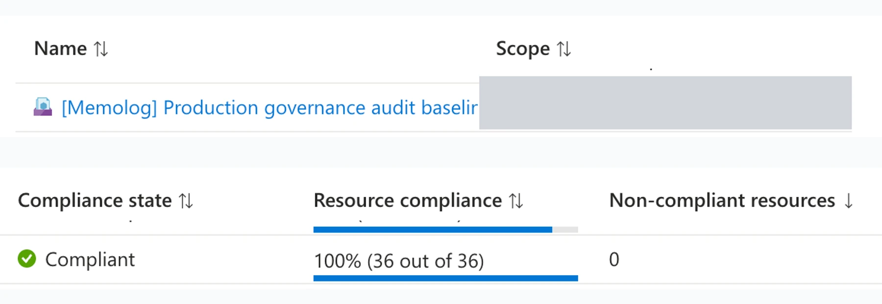Open the Memolog Production governance audit link
Image resolution: width=882 pixels, height=304 pixels.
pyautogui.click(x=269, y=108)
